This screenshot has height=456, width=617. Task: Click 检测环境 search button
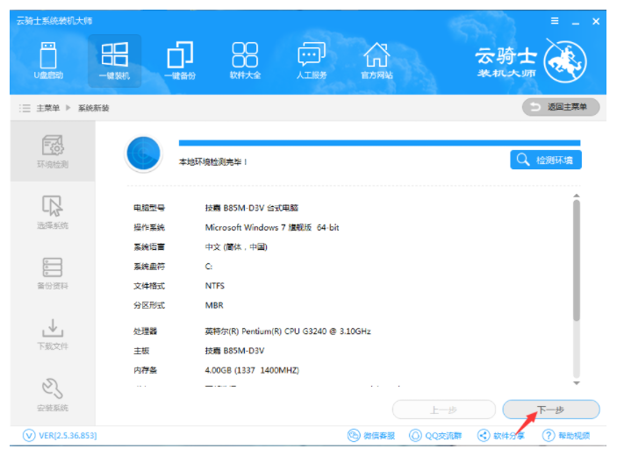[546, 160]
